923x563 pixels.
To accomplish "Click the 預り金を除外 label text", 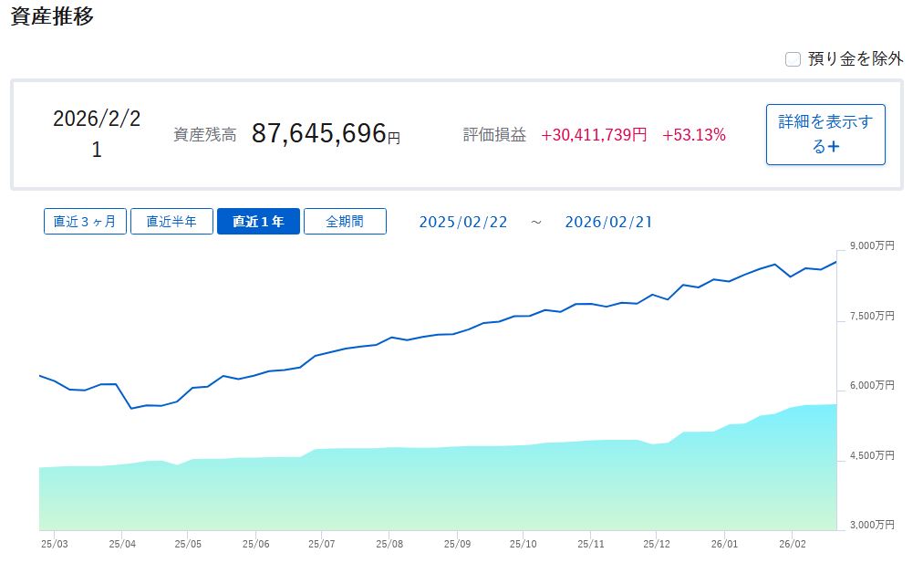I will coord(855,59).
